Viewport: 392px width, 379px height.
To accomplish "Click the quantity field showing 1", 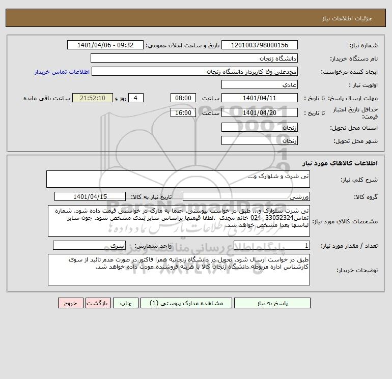I will coord(272,246).
